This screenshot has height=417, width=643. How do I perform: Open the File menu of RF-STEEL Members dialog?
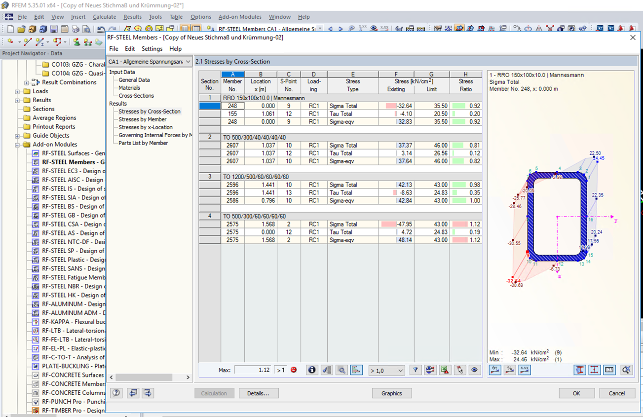(113, 49)
